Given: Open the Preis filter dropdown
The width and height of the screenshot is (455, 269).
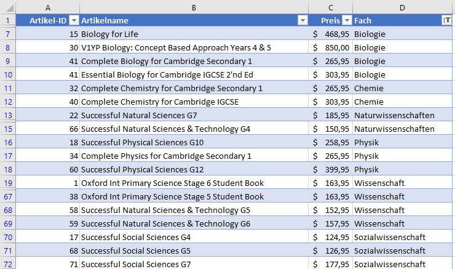Looking at the screenshot, I should click(347, 20).
